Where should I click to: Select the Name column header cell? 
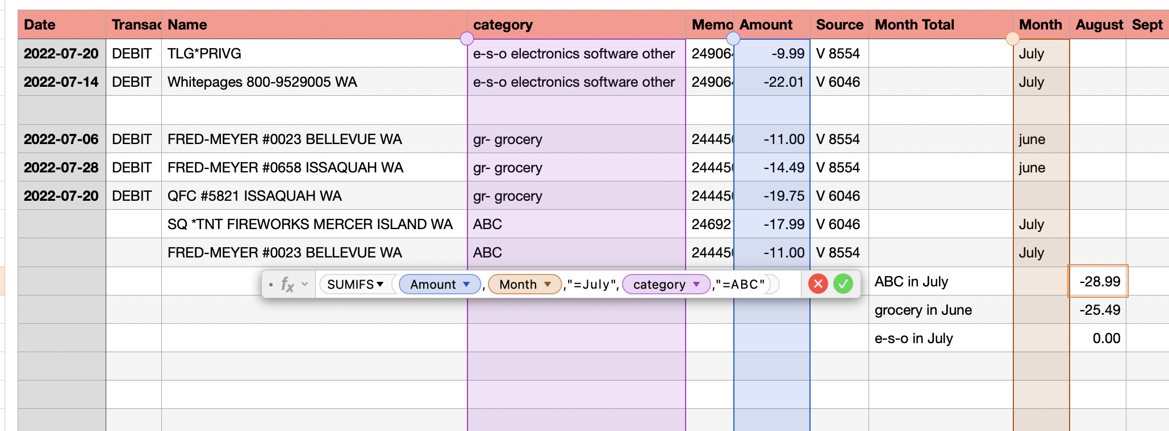314,25
